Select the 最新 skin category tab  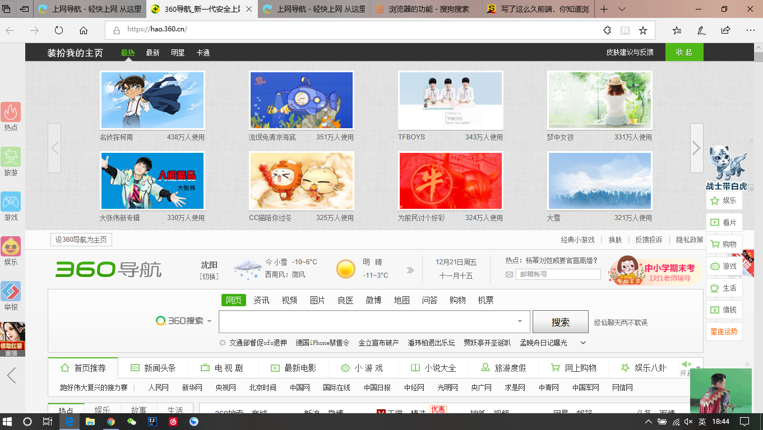[152, 53]
